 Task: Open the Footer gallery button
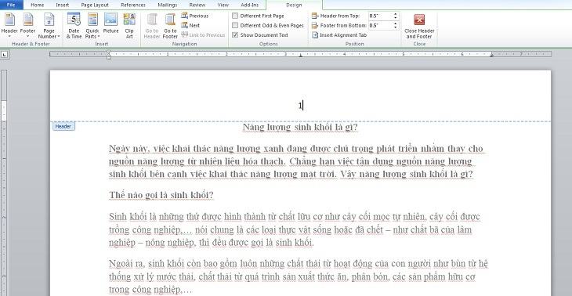coord(27,25)
